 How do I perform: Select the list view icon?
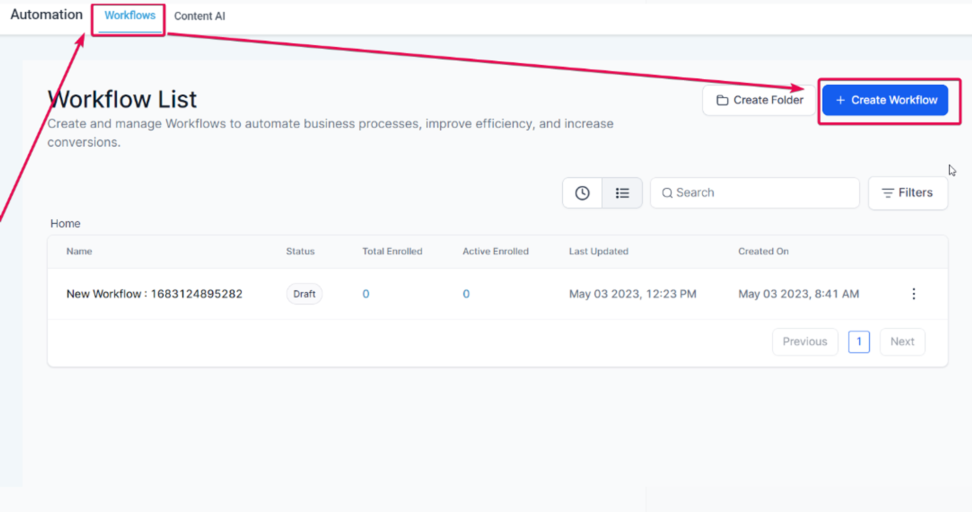pyautogui.click(x=622, y=193)
